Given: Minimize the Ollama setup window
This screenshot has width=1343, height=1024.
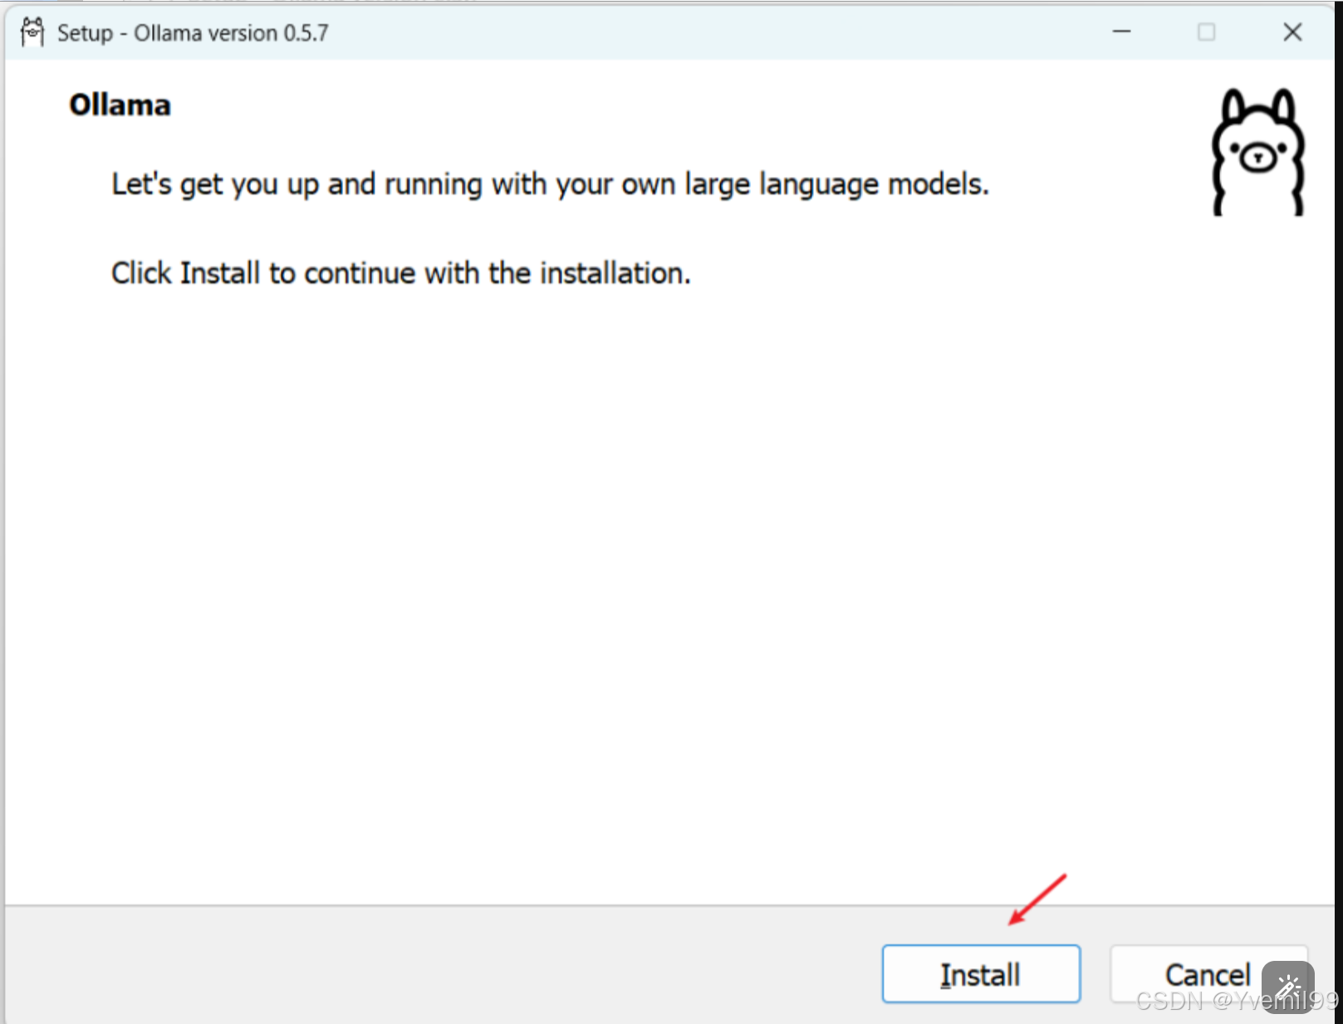Looking at the screenshot, I should pyautogui.click(x=1122, y=32).
